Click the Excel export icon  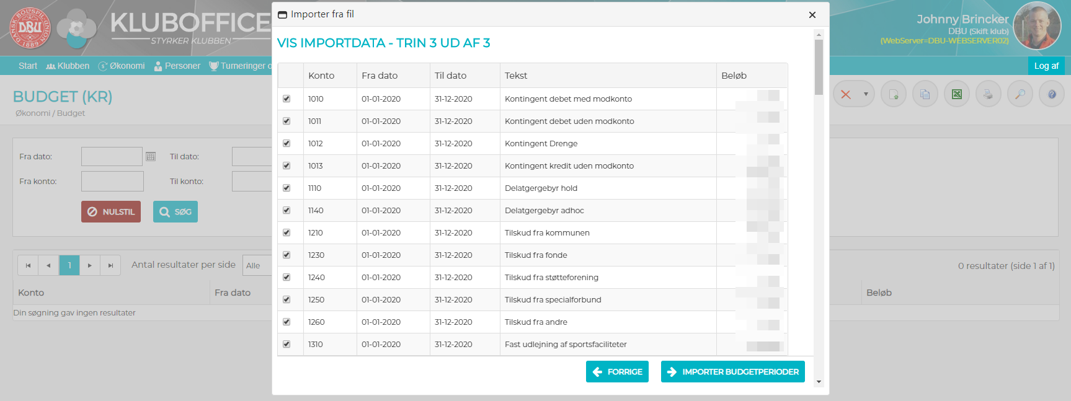click(x=957, y=94)
